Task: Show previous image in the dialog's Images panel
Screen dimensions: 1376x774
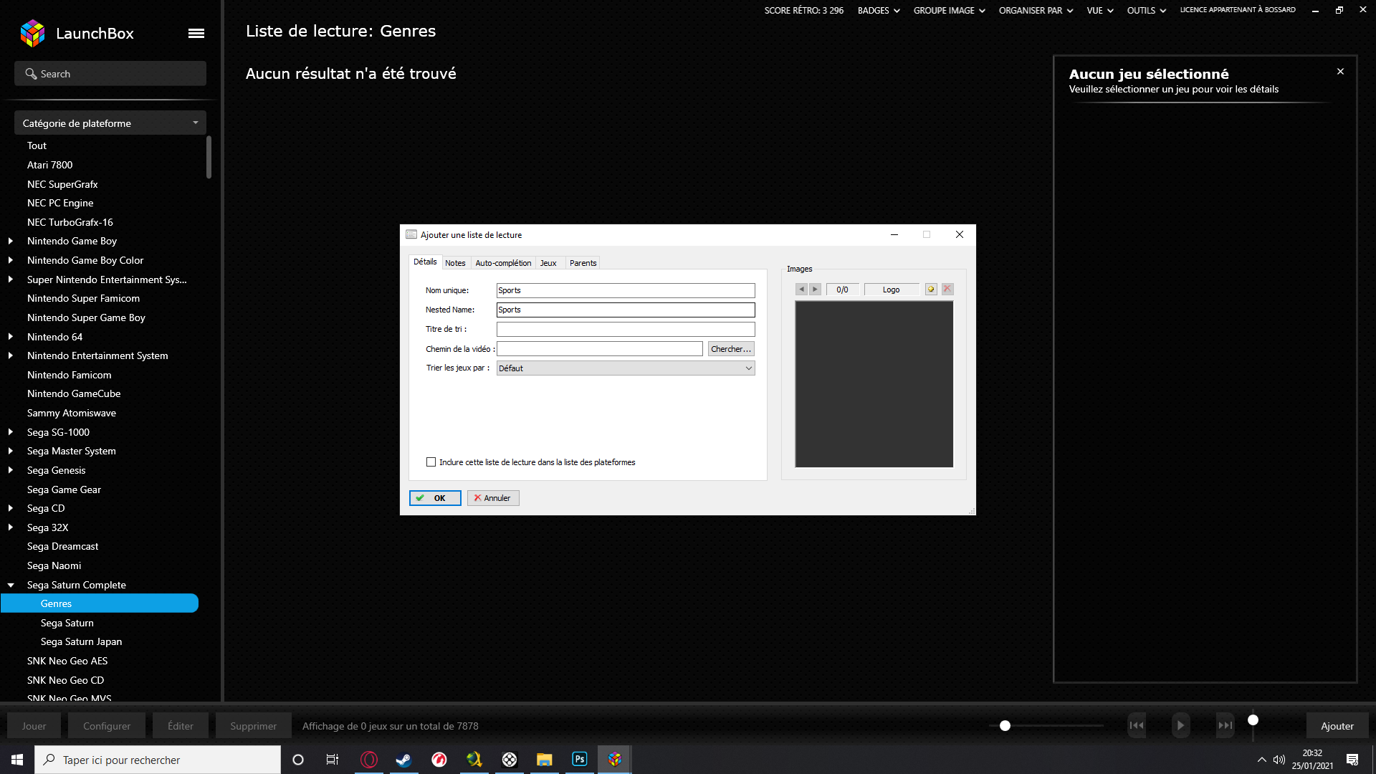Action: pyautogui.click(x=801, y=290)
